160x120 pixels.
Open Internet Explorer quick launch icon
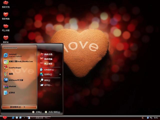[13, 118]
